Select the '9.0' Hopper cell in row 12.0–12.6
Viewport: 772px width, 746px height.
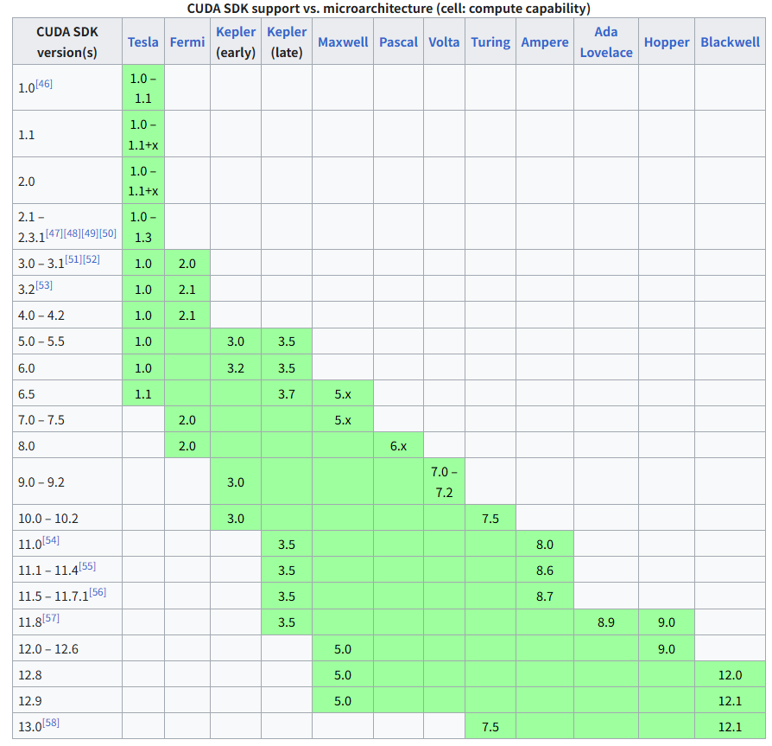[x=667, y=648]
